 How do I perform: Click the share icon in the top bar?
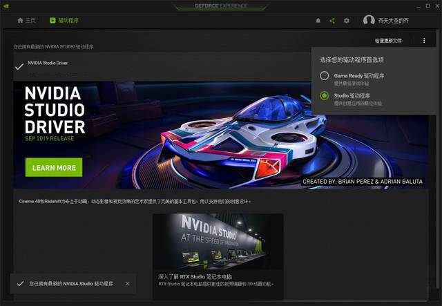(332, 21)
